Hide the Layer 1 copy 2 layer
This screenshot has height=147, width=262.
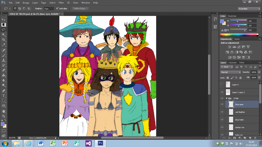[222, 92]
